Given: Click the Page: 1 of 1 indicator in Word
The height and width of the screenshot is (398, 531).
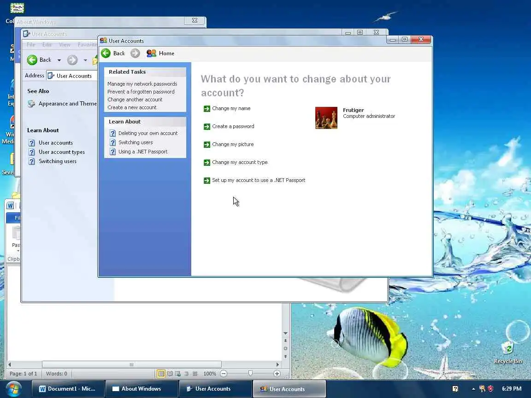Looking at the screenshot, I should click(24, 374).
